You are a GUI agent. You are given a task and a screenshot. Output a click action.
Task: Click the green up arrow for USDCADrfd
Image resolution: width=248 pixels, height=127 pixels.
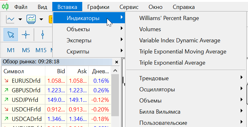(x=6, y=119)
